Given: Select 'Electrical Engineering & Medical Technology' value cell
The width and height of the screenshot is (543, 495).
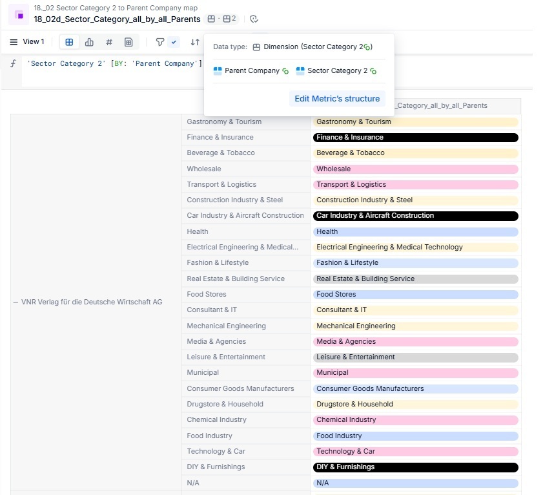Looking at the screenshot, I should click(x=416, y=247).
